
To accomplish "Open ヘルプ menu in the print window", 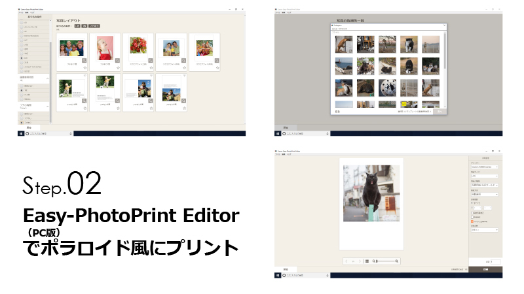I will coord(289,154).
